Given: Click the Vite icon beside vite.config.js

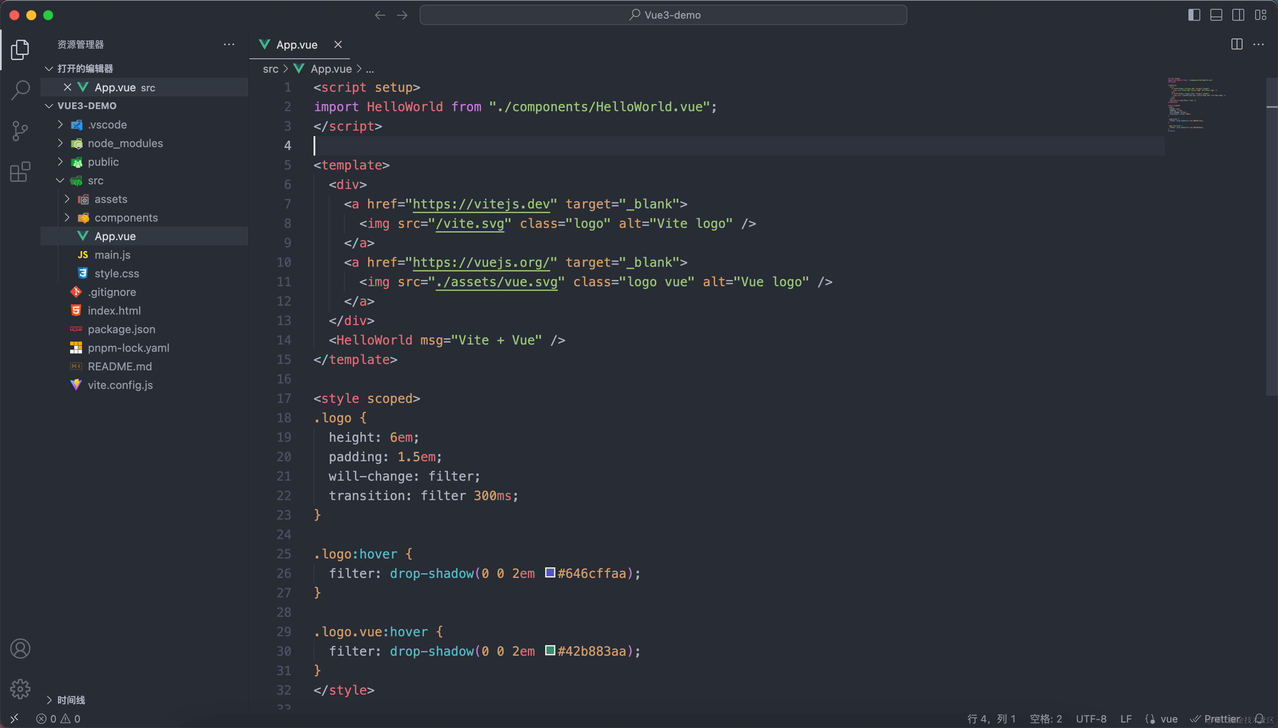Looking at the screenshot, I should pyautogui.click(x=76, y=385).
